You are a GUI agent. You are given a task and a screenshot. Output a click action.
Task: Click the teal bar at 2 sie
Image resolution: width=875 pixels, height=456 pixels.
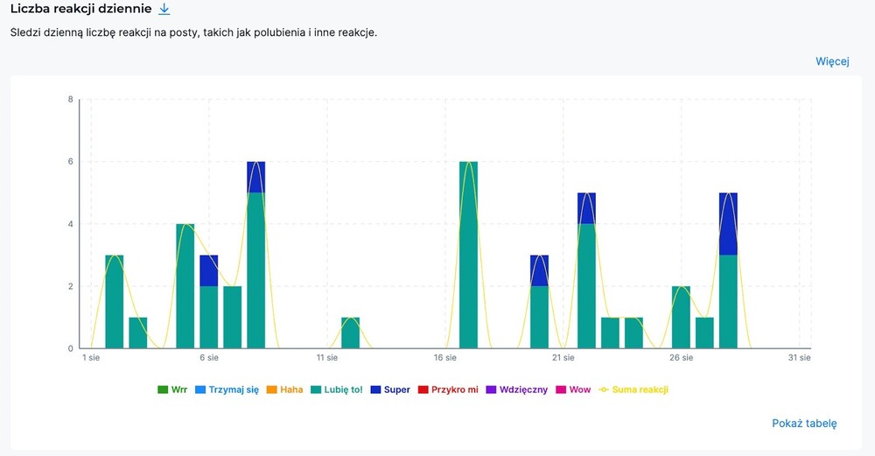click(114, 302)
